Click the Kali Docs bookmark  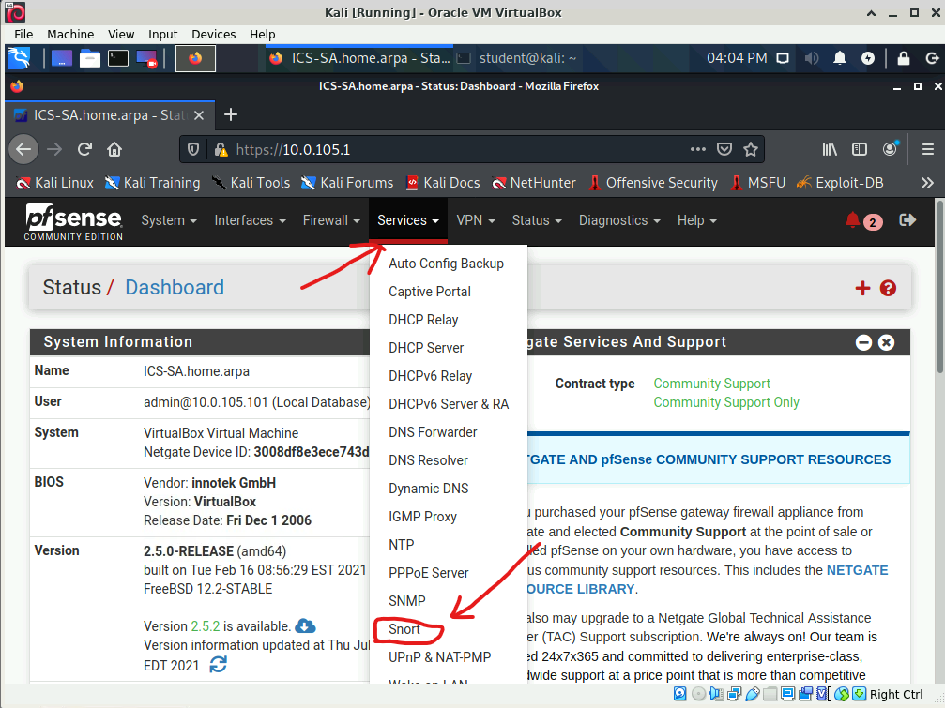coord(442,183)
